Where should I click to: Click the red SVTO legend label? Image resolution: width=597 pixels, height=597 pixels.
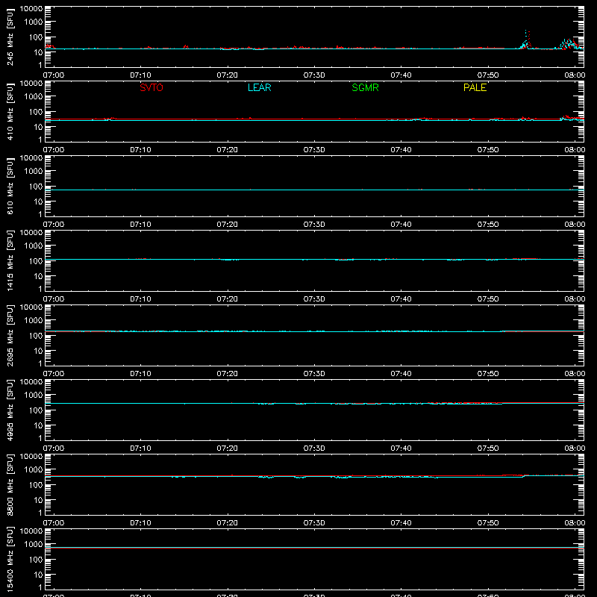151,87
